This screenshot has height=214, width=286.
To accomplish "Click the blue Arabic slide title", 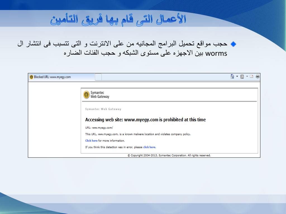I will [118, 20].
